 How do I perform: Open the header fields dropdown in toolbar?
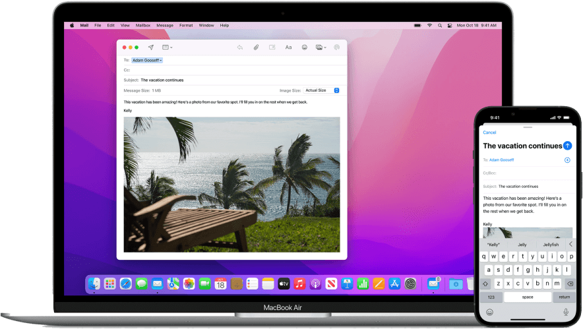tap(167, 47)
